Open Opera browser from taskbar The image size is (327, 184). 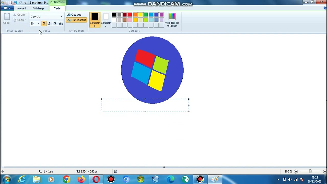96,179
